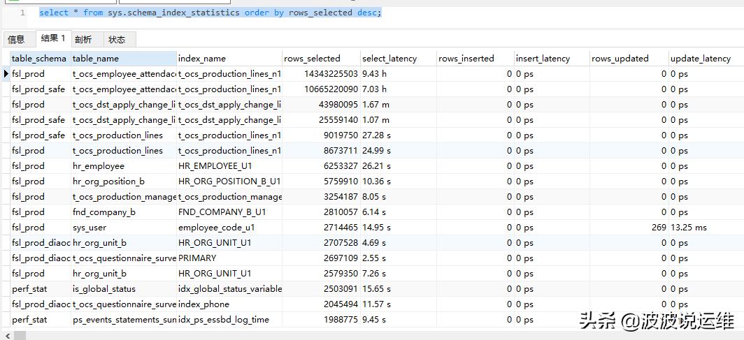Viewport: 744px width, 340px height.
Task: Click the table_name column header
Action: click(124, 58)
